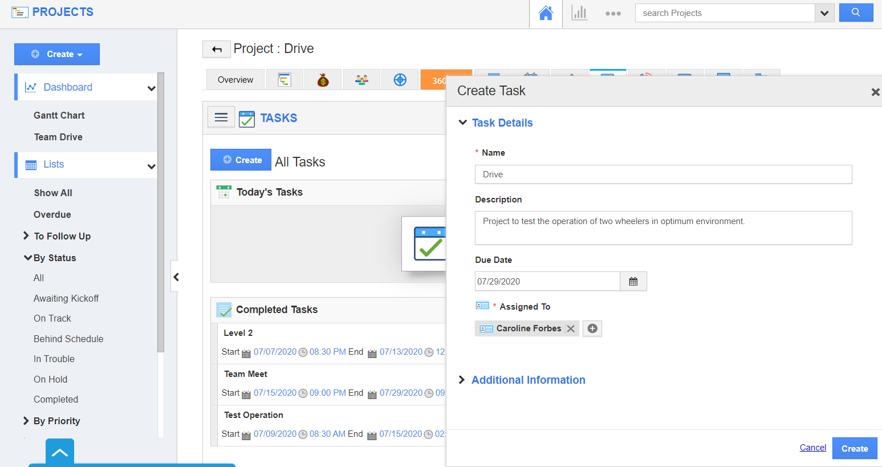The height and width of the screenshot is (467, 882).
Task: Filter by On Track status
Action: click(x=52, y=318)
